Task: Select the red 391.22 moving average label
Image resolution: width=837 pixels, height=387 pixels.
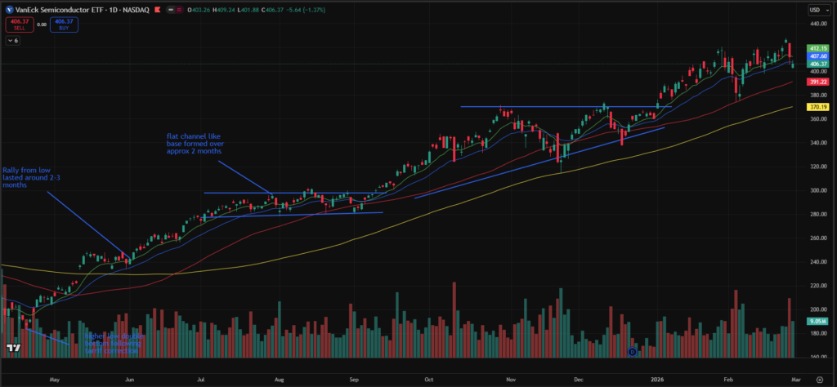Action: tap(819, 82)
